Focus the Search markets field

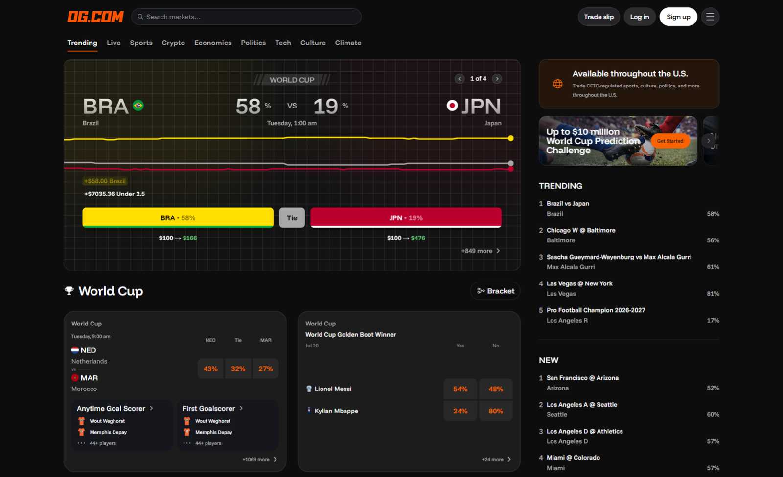246,17
